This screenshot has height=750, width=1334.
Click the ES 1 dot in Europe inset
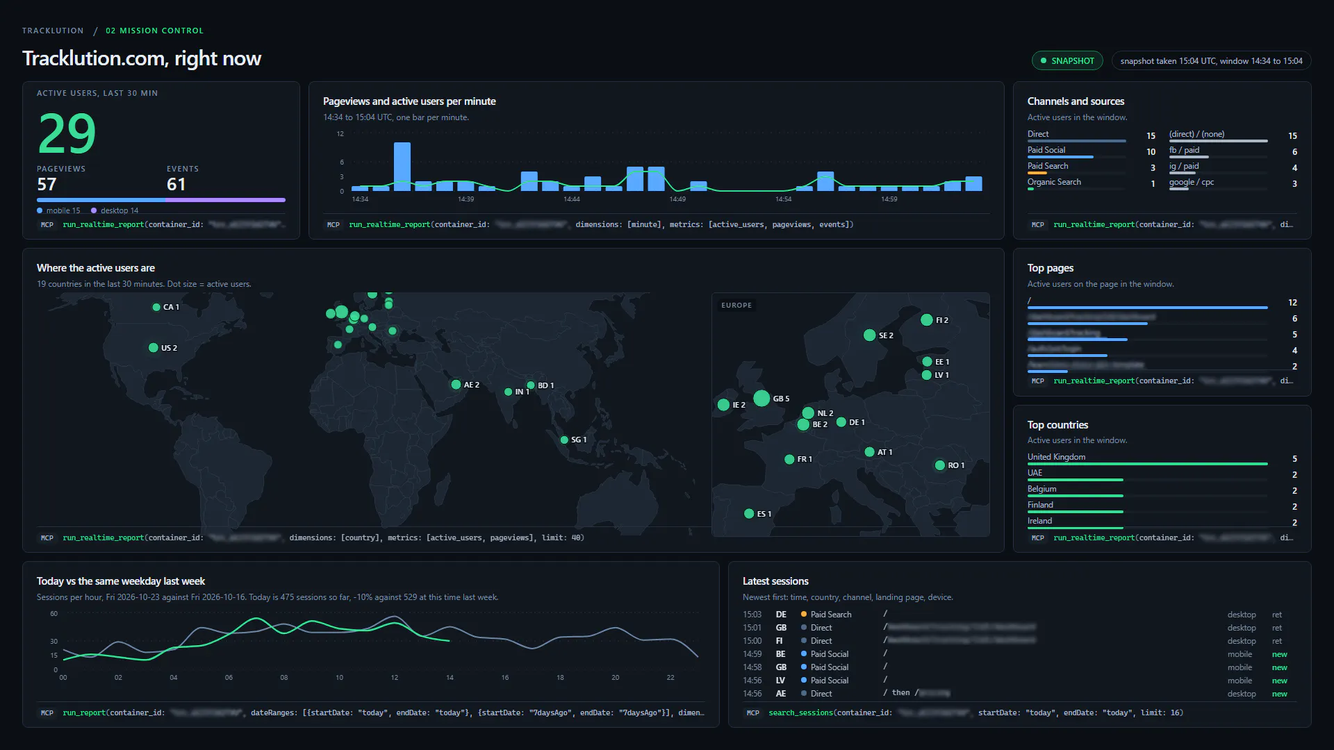tap(749, 514)
